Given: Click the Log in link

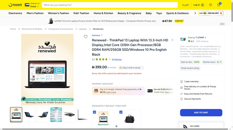Looking at the screenshot, I should click(x=199, y=5).
